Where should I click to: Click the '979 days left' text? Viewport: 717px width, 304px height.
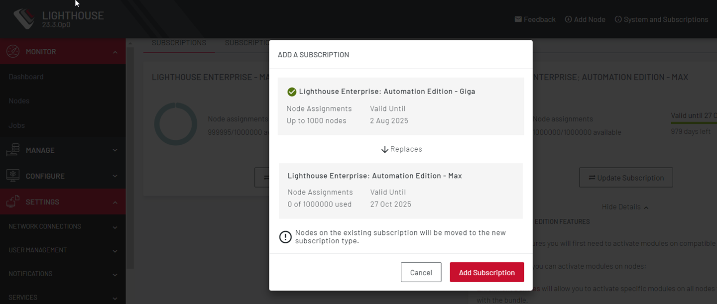coord(691,132)
